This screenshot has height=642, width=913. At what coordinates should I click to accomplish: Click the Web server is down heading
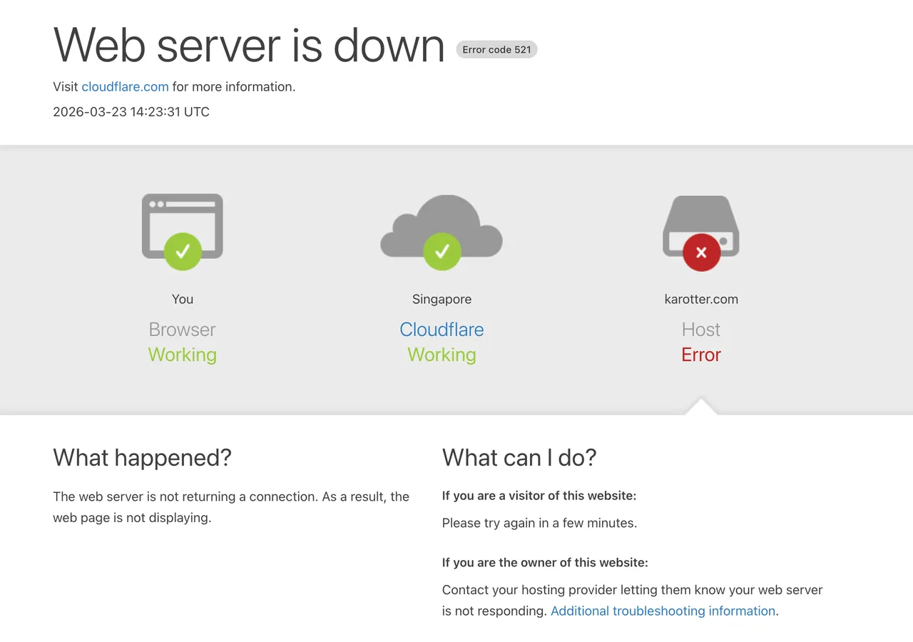(249, 45)
